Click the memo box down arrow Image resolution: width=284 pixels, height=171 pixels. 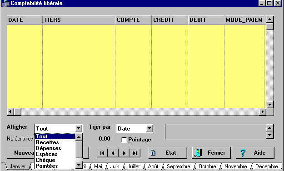(x=270, y=135)
